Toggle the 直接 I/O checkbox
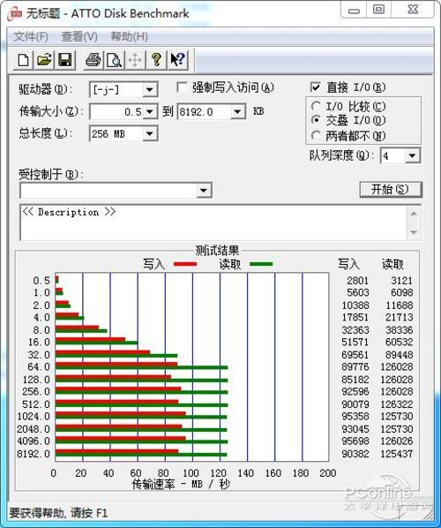This screenshot has width=441, height=528. [x=315, y=87]
